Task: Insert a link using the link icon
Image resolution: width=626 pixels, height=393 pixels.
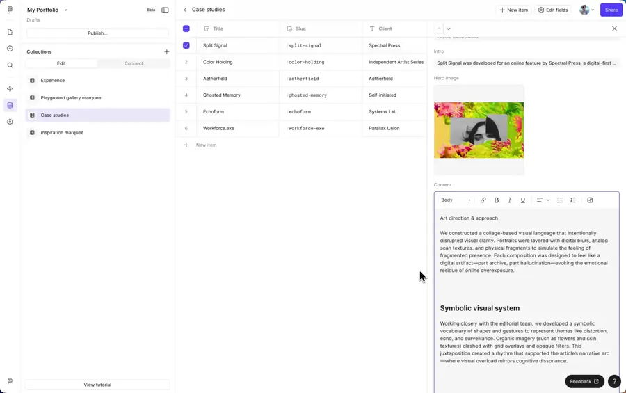Action: point(483,200)
